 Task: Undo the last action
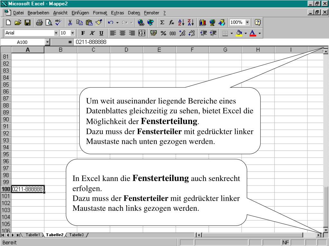pos(111,22)
